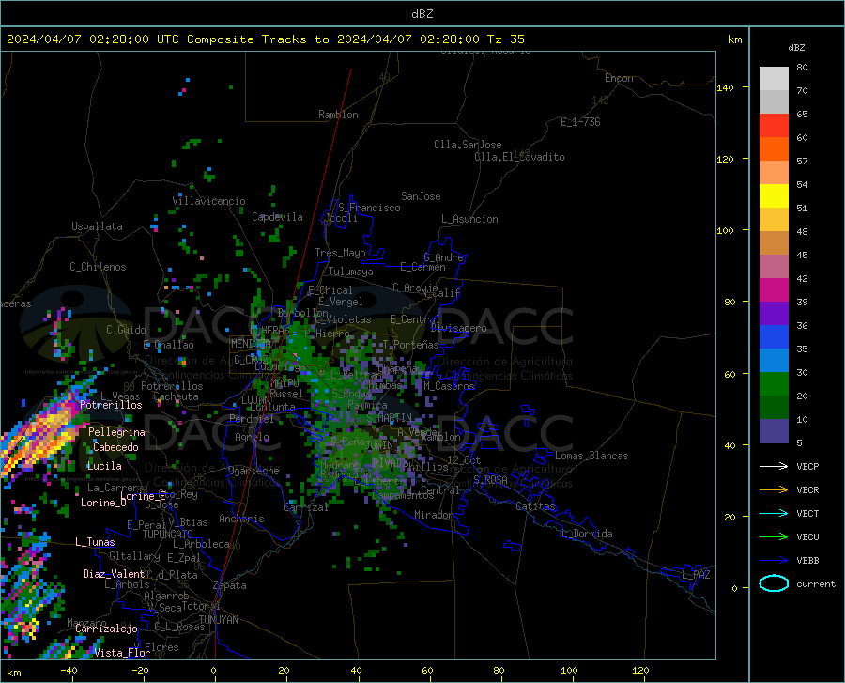
Task: Click the Lorine_O map label
Action: 103,503
